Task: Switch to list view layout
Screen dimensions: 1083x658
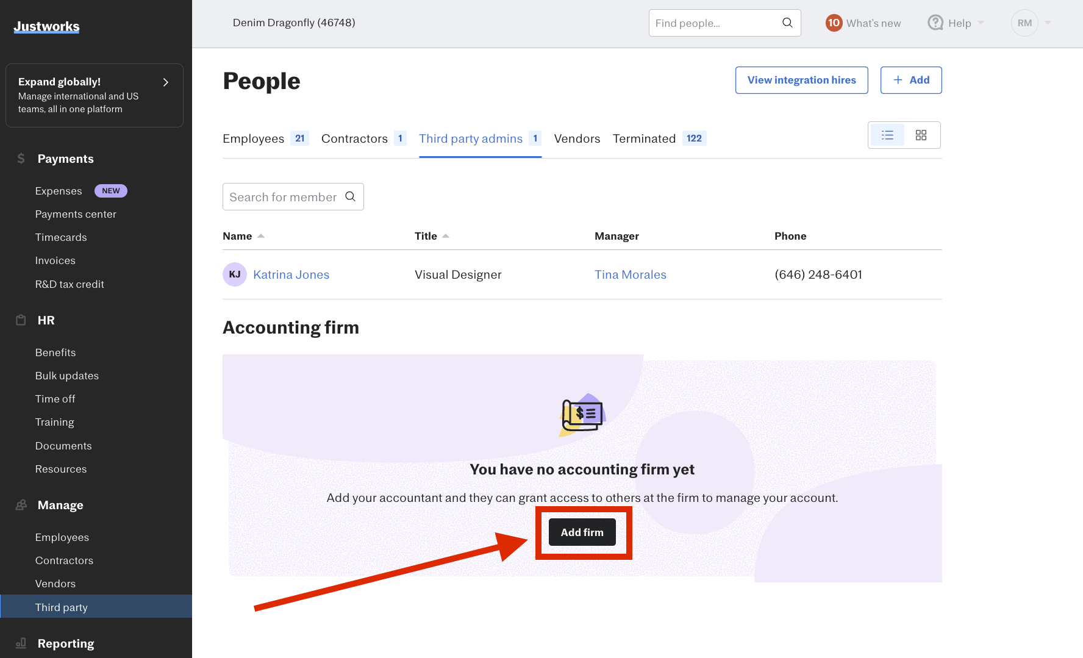Action: point(887,135)
